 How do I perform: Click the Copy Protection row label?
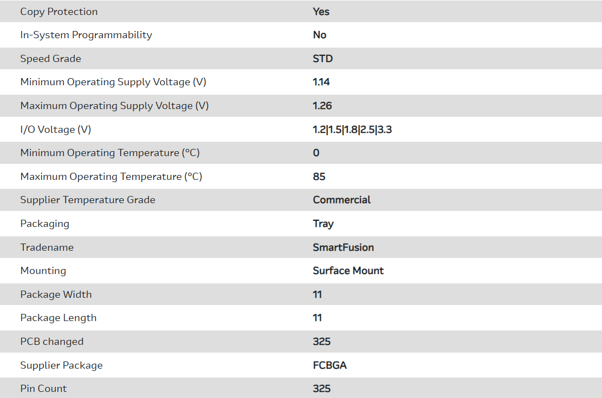coord(59,12)
